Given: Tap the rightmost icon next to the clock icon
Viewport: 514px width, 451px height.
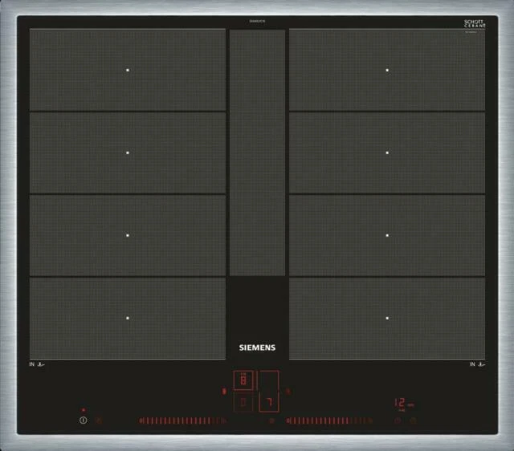Looking at the screenshot, I should pyautogui.click(x=413, y=421).
